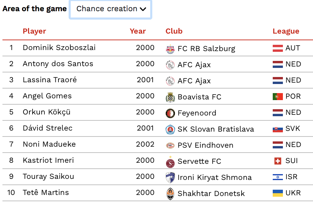Screen dimensions: 313x210
Task: Sort by the Year column header
Action: [x=138, y=31]
